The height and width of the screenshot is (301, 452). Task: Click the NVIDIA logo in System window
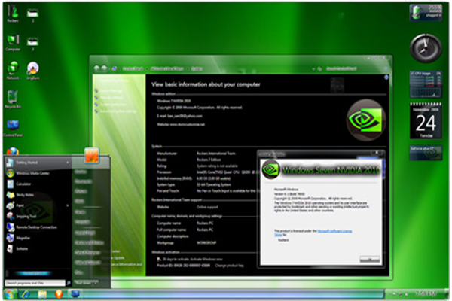coord(366,120)
